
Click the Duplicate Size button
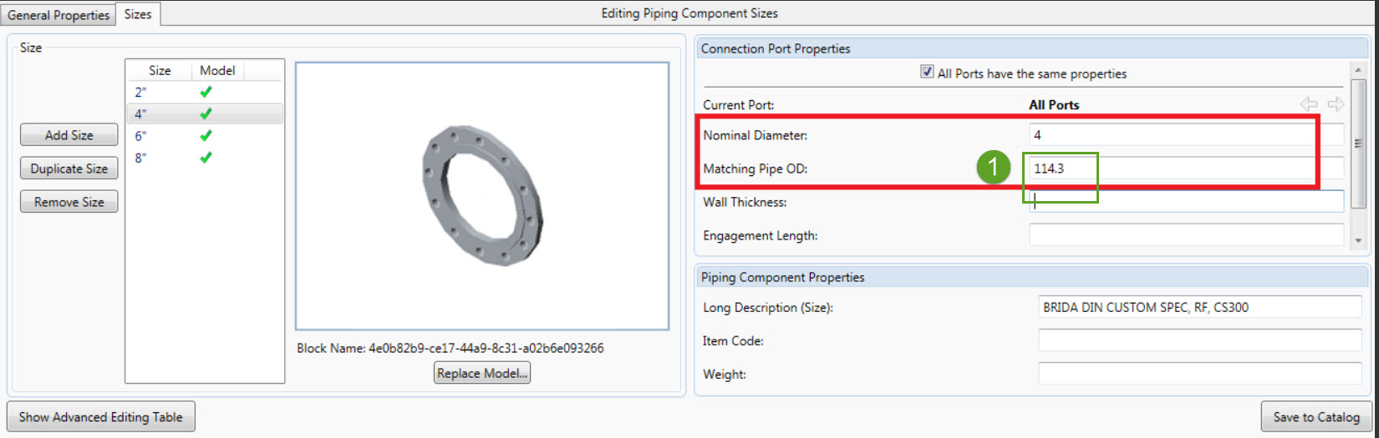pos(69,169)
